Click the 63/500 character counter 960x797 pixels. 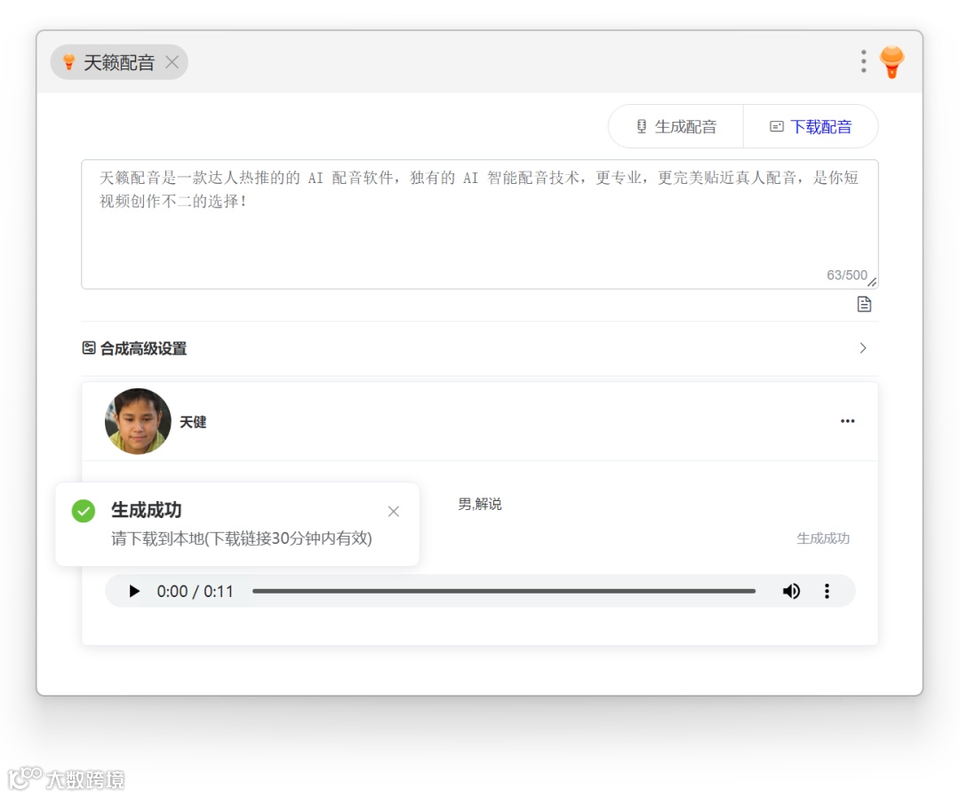coord(847,275)
